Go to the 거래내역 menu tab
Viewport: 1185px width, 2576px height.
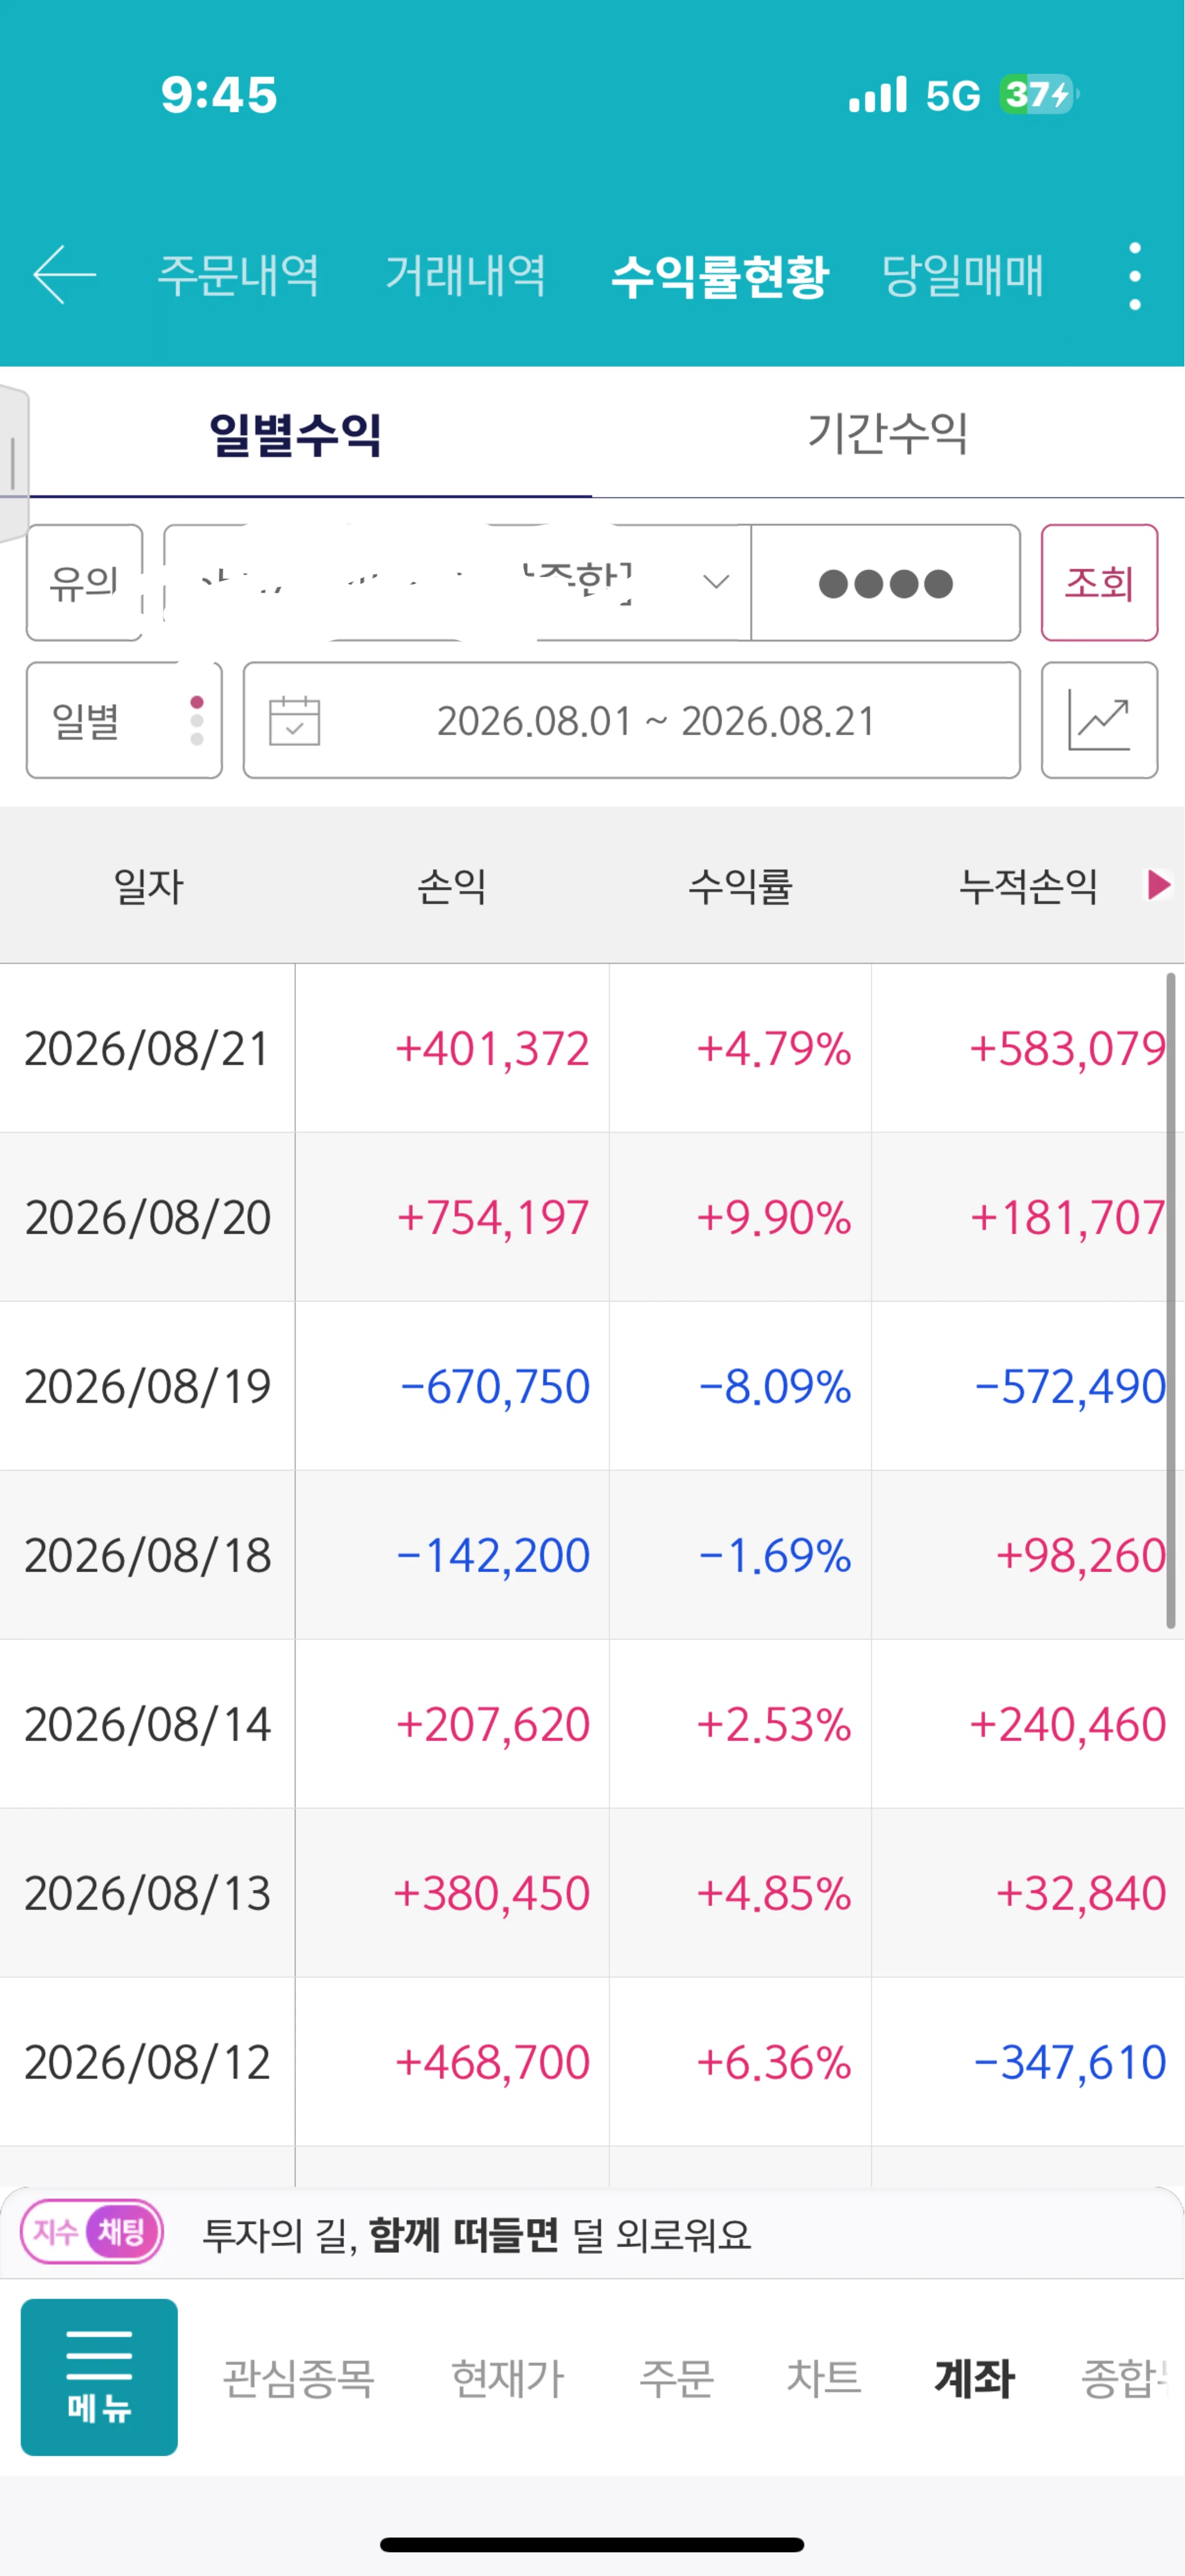pos(466,275)
